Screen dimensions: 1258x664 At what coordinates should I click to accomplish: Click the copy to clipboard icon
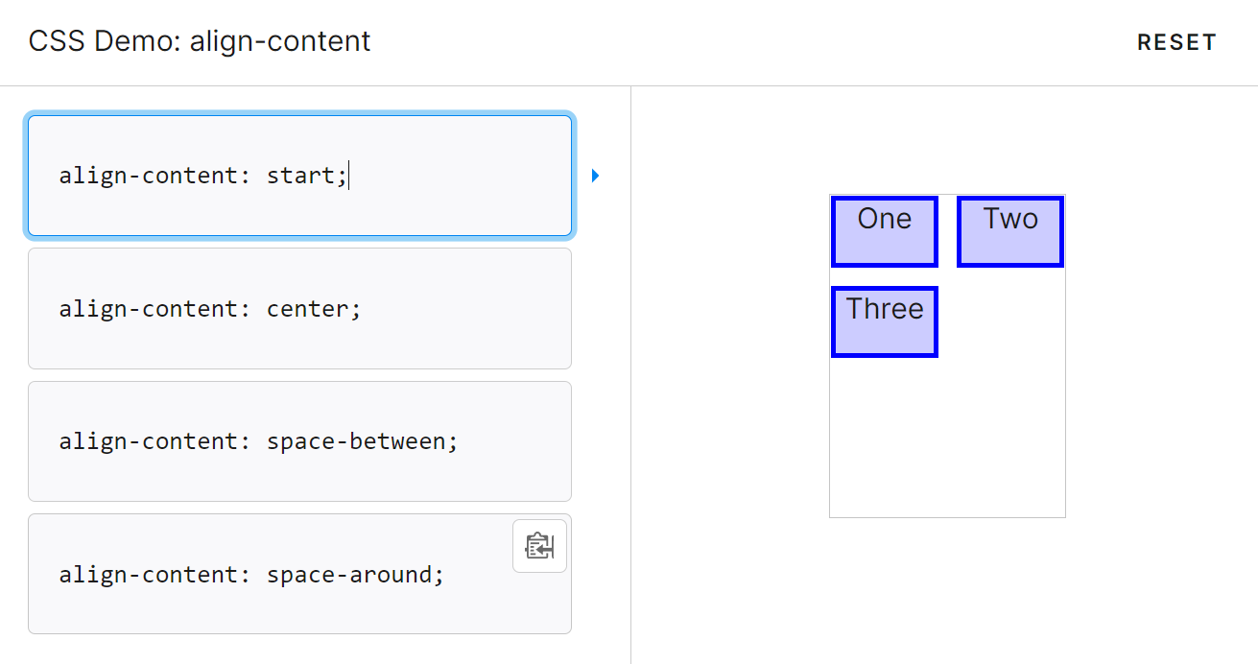539,546
